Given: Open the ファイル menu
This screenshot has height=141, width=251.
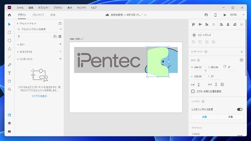Looking at the screenshot, I should pyautogui.click(x=20, y=8).
